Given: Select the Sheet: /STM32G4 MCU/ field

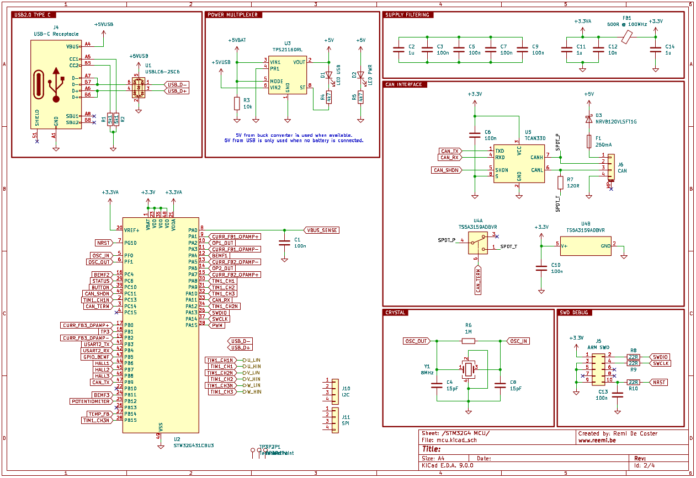Looking at the screenshot, I should pyautogui.click(x=455, y=433).
